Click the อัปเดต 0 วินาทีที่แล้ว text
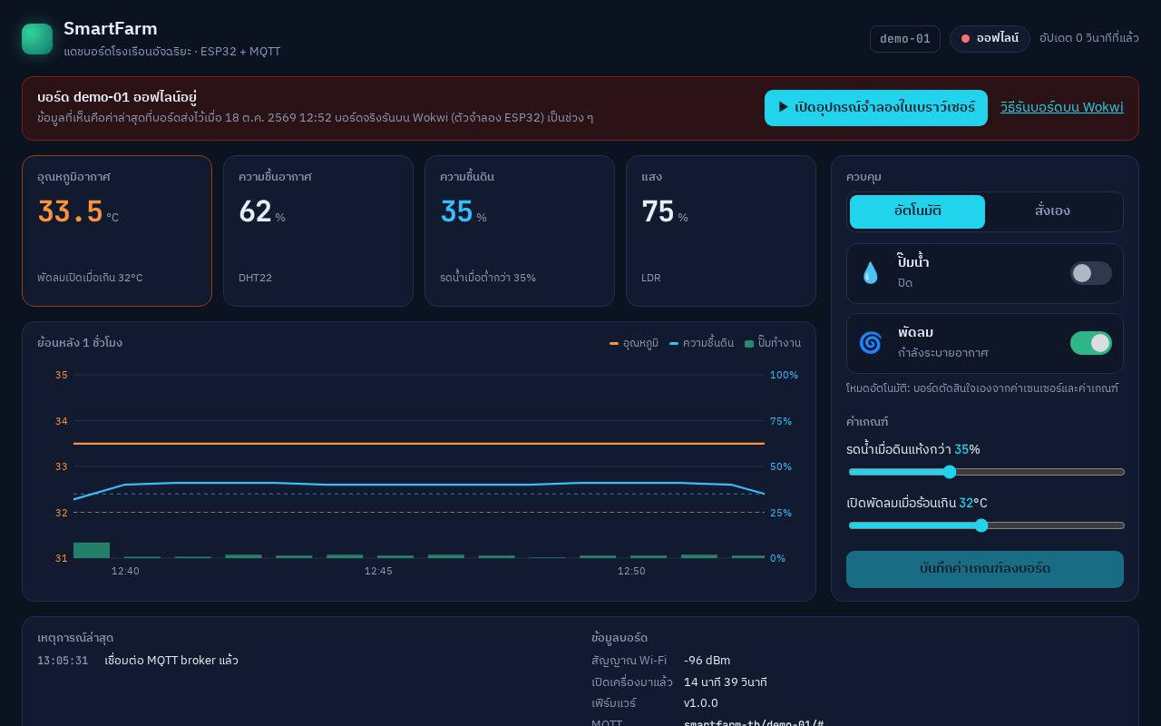The width and height of the screenshot is (1161, 726). click(x=1089, y=38)
